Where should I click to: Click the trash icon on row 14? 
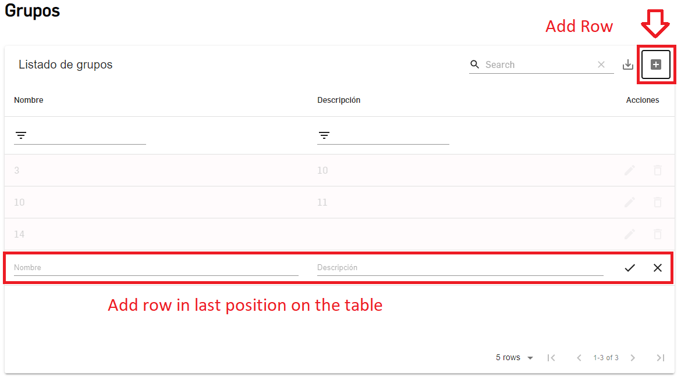pos(658,234)
